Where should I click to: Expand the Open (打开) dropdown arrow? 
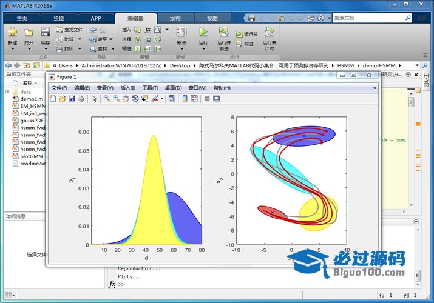tap(29, 49)
